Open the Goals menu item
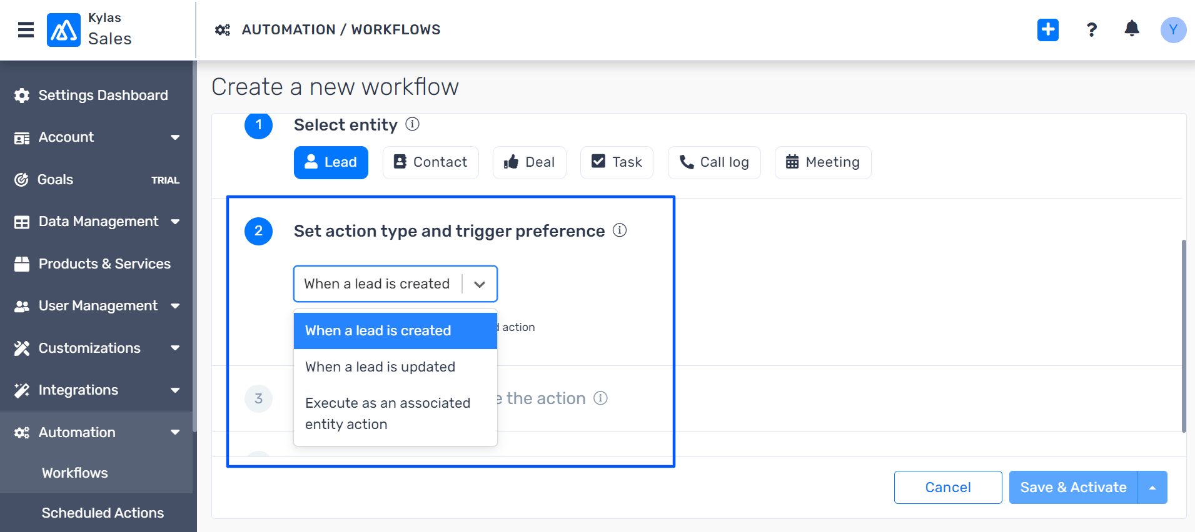The image size is (1195, 532). (56, 180)
